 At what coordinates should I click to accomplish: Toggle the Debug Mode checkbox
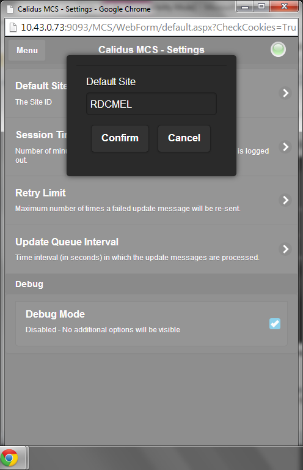[275, 324]
